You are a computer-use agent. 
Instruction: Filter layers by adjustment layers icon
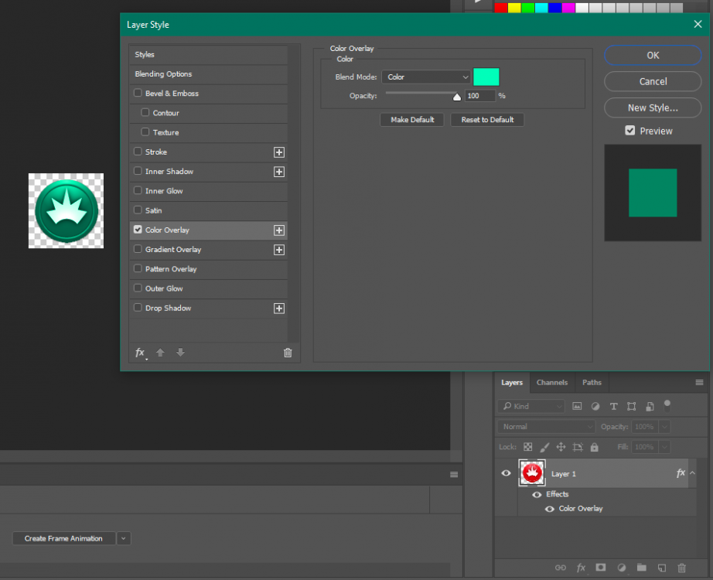tap(595, 406)
